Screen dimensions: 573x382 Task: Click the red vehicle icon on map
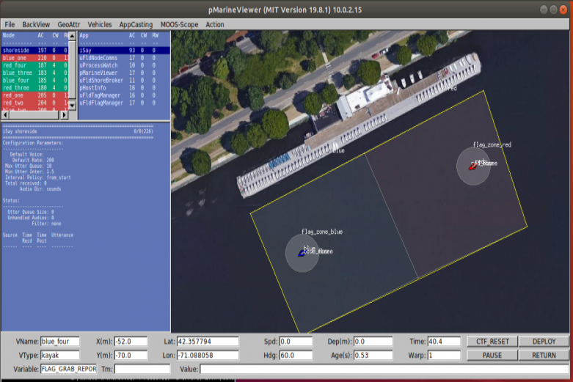(472, 166)
